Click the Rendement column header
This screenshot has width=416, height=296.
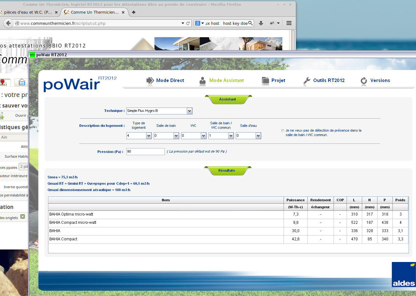click(x=321, y=200)
